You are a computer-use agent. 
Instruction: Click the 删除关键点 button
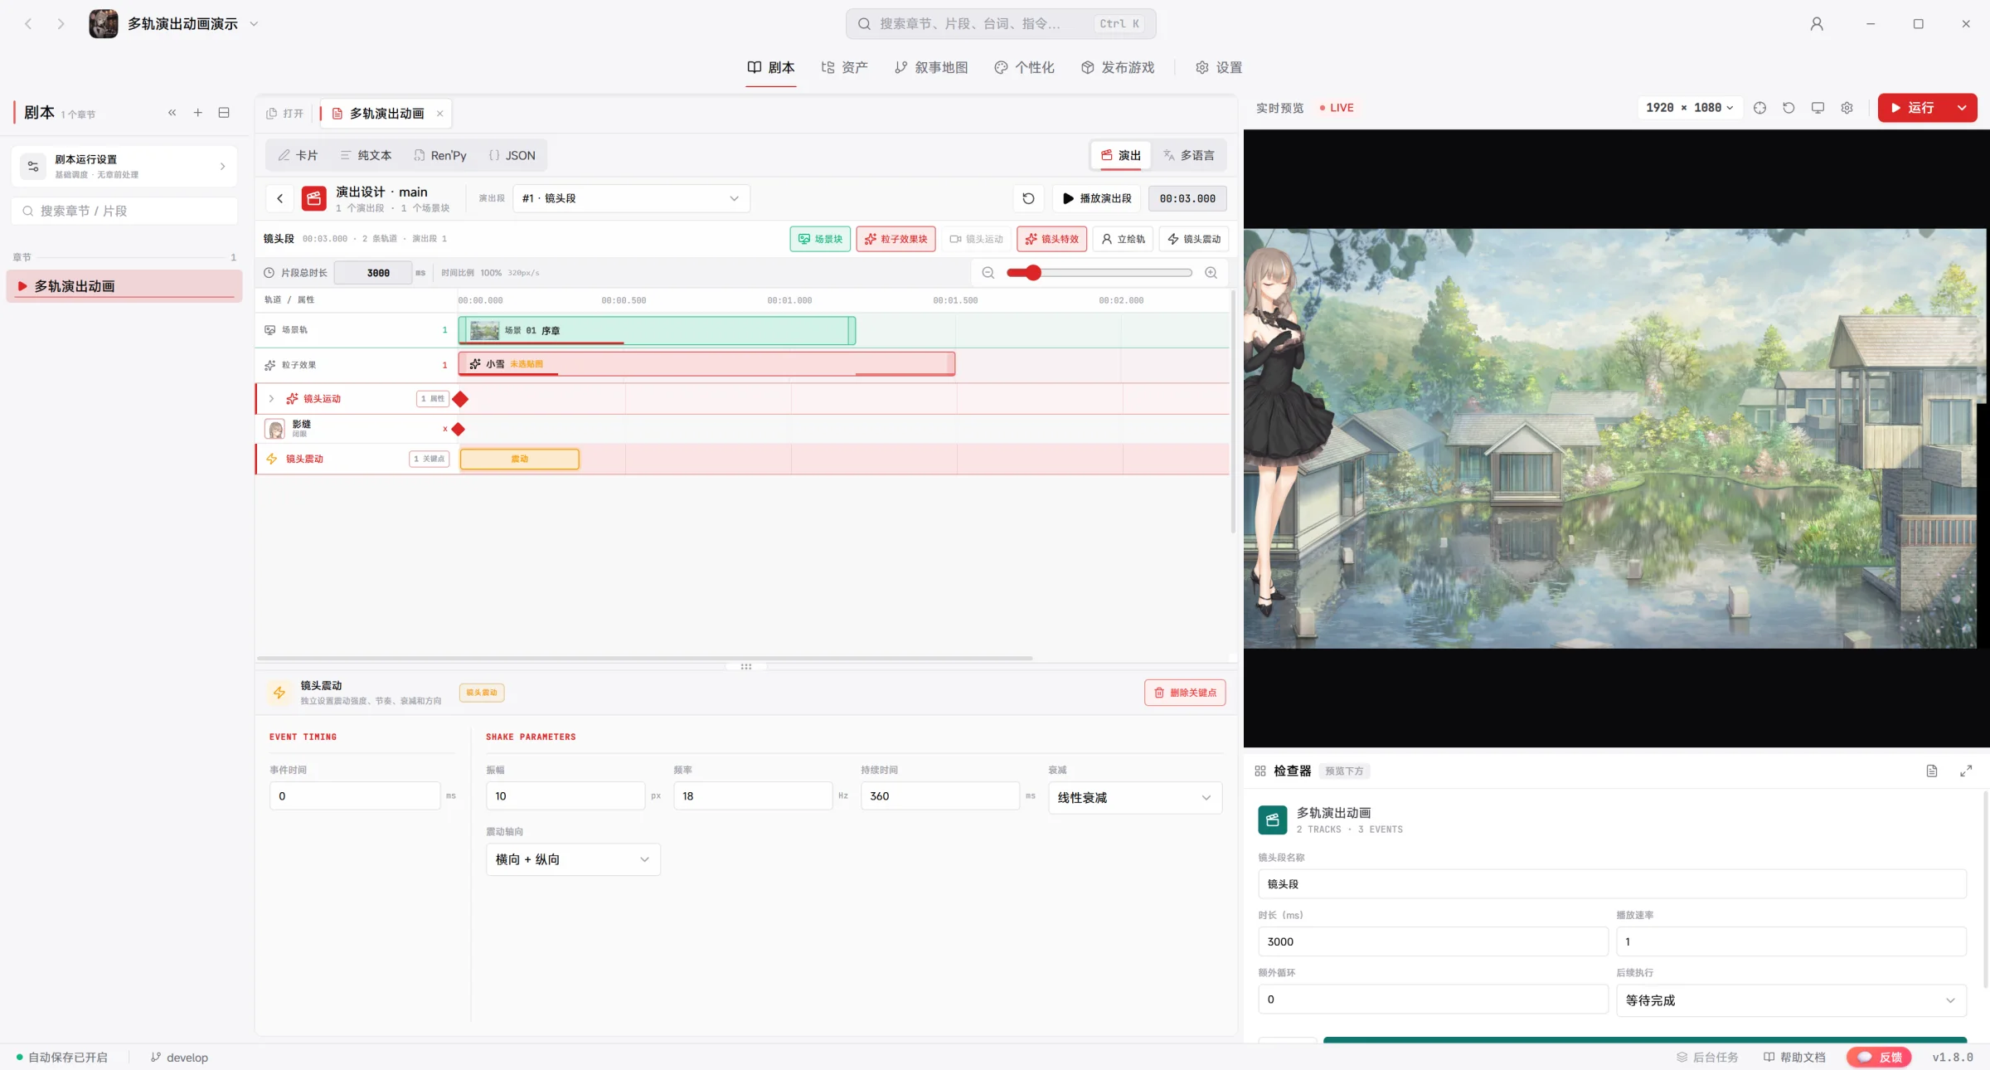1185,693
